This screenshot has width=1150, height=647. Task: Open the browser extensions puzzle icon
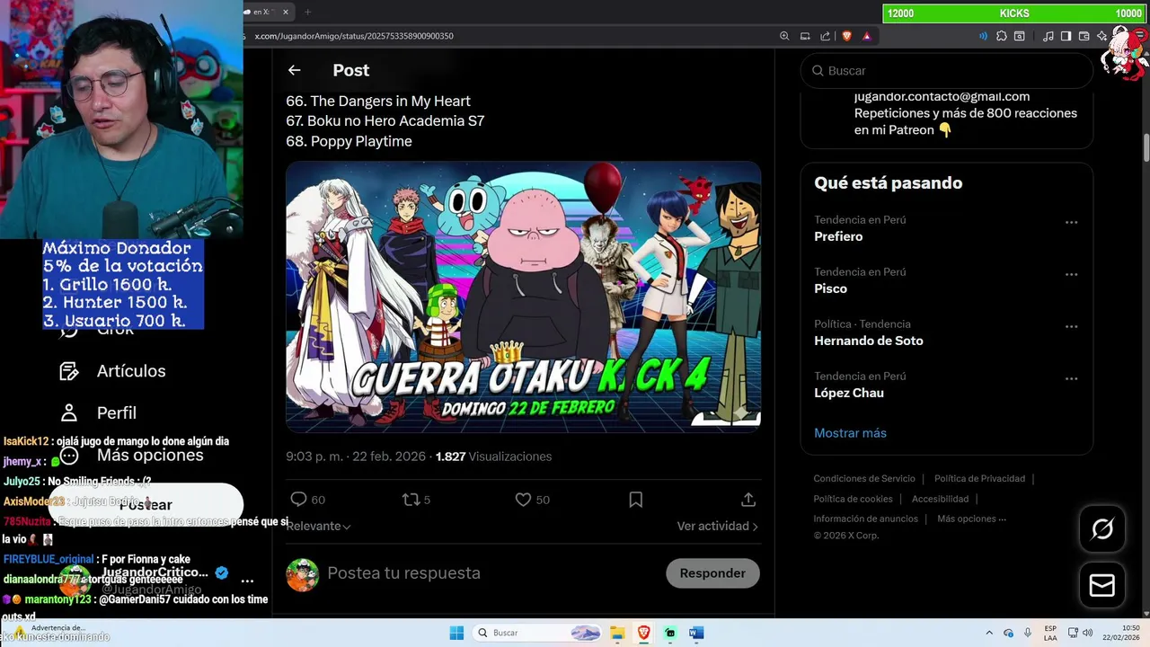point(1002,36)
